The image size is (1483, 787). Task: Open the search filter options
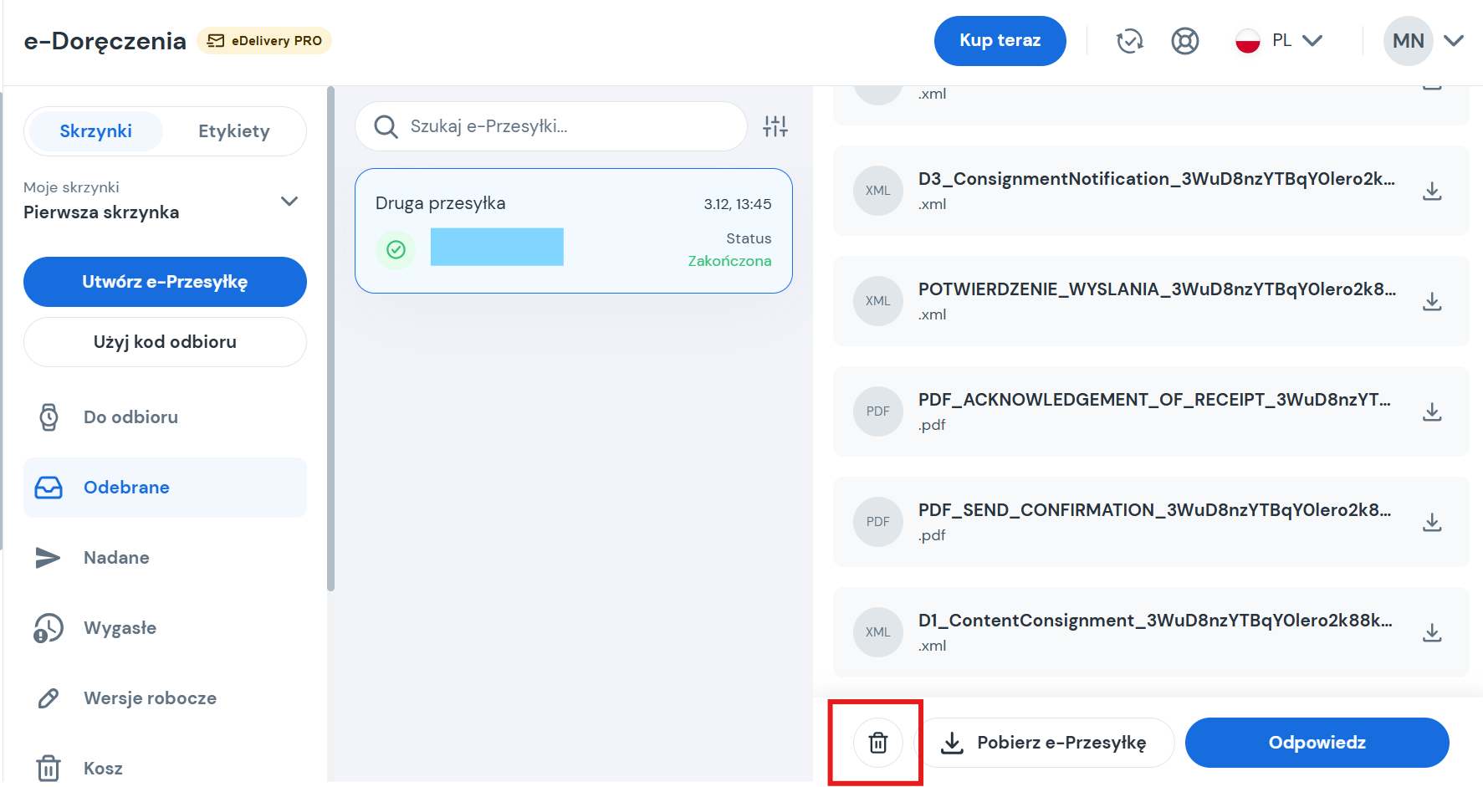pos(775,125)
